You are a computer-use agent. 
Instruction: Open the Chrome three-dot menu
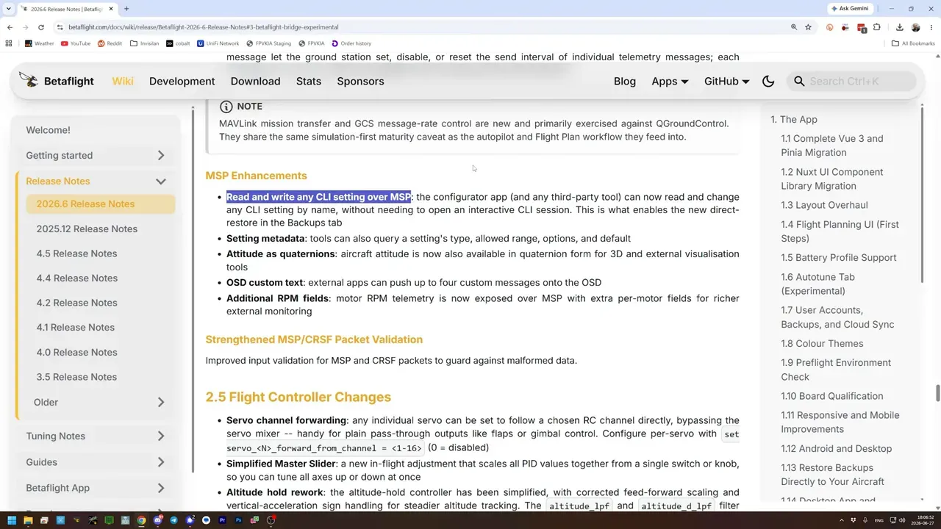[931, 27]
